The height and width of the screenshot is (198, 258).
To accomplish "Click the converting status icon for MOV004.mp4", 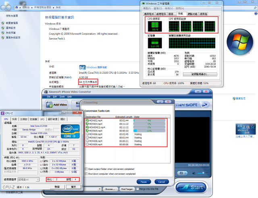I will tap(87, 124).
